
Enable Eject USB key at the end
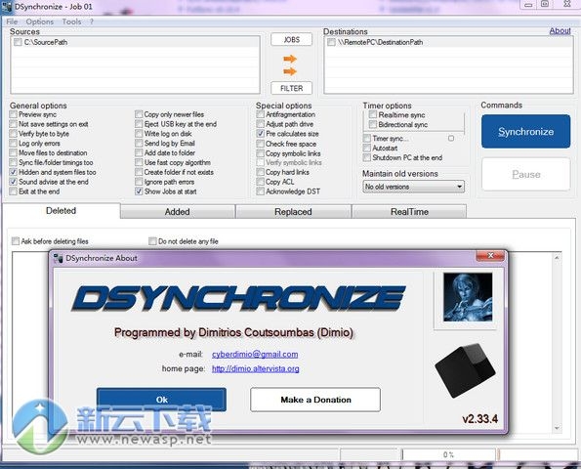139,124
